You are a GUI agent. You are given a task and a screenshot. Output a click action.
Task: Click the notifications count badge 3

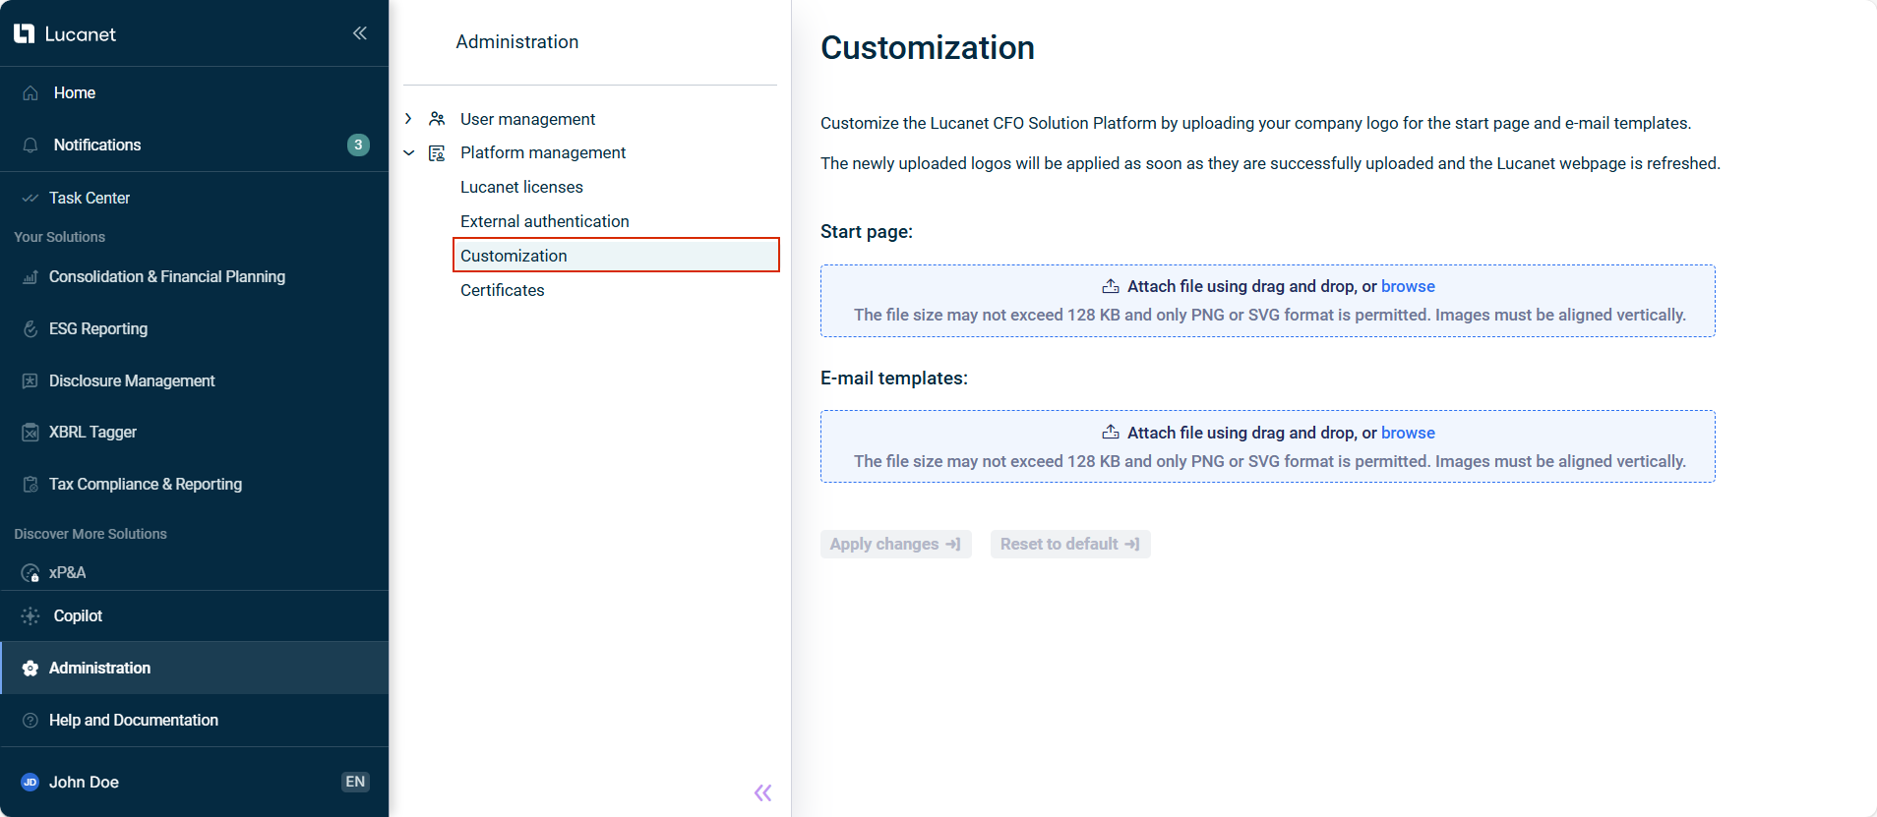[358, 145]
